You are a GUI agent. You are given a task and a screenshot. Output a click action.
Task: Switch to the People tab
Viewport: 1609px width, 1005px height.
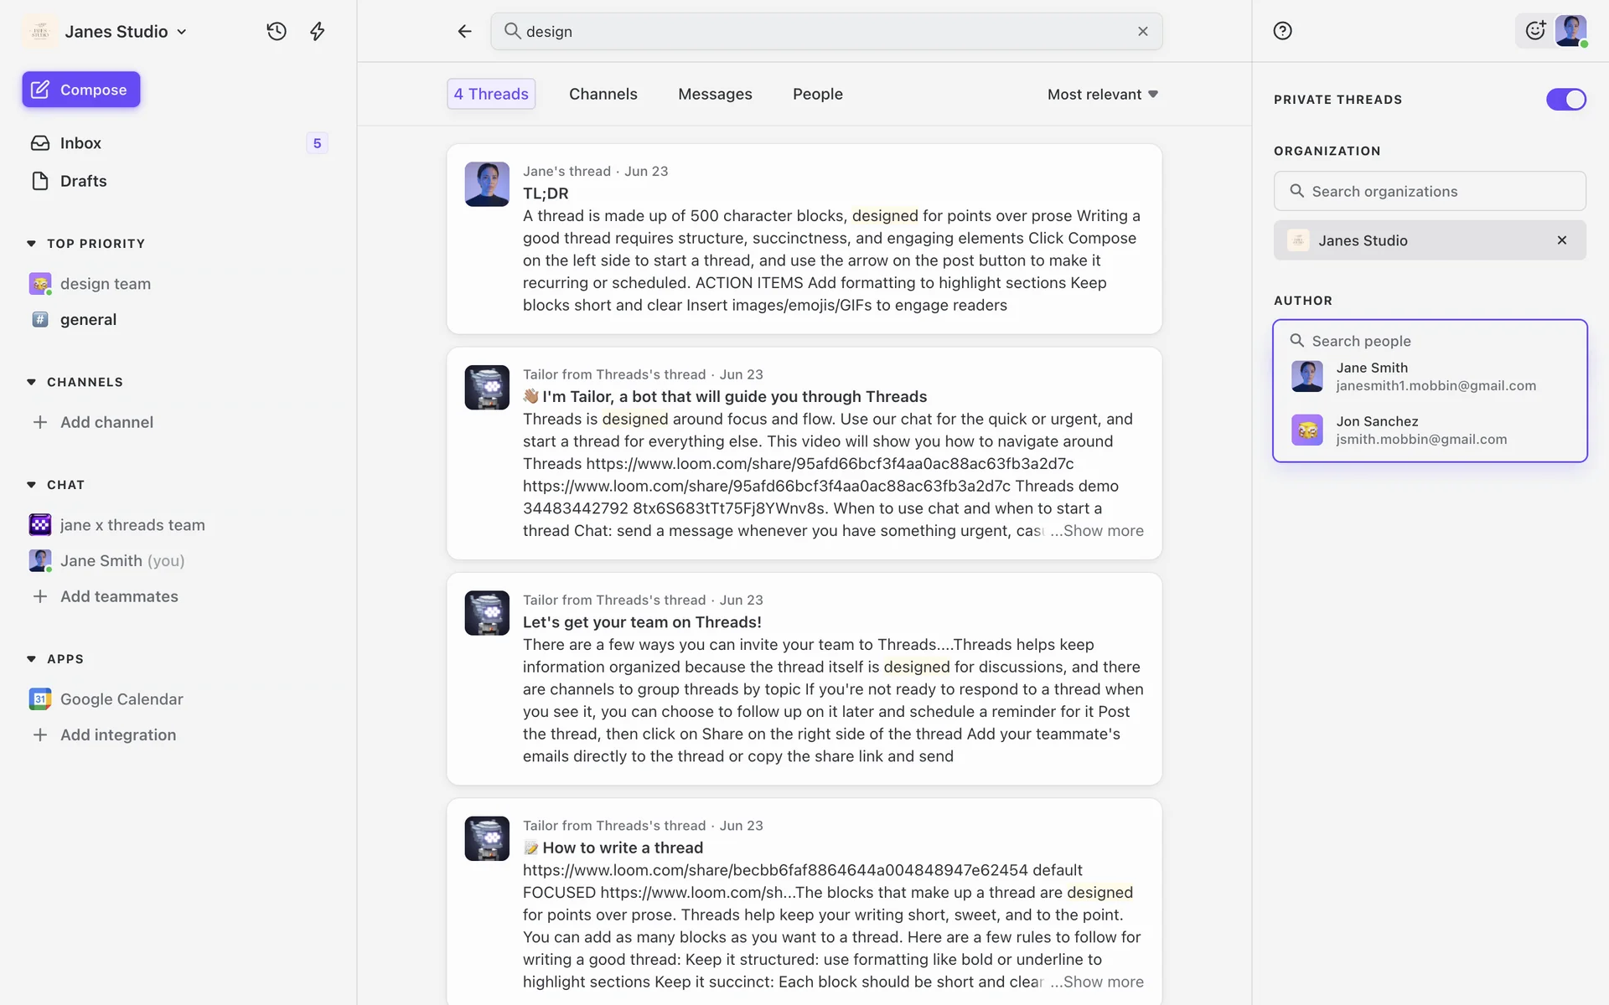point(817,94)
